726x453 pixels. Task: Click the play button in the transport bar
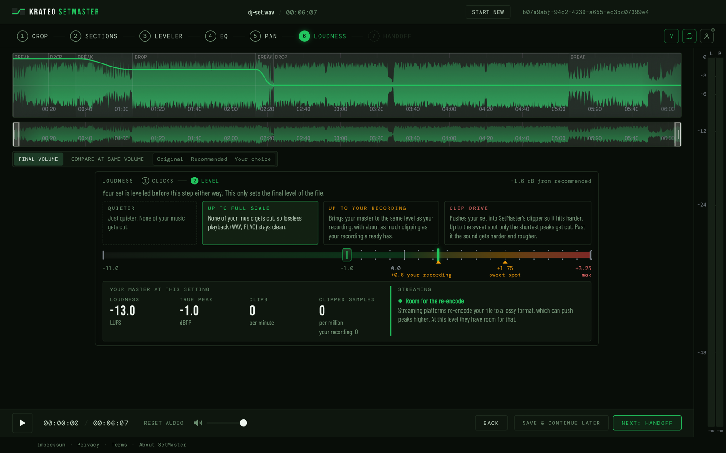22,423
